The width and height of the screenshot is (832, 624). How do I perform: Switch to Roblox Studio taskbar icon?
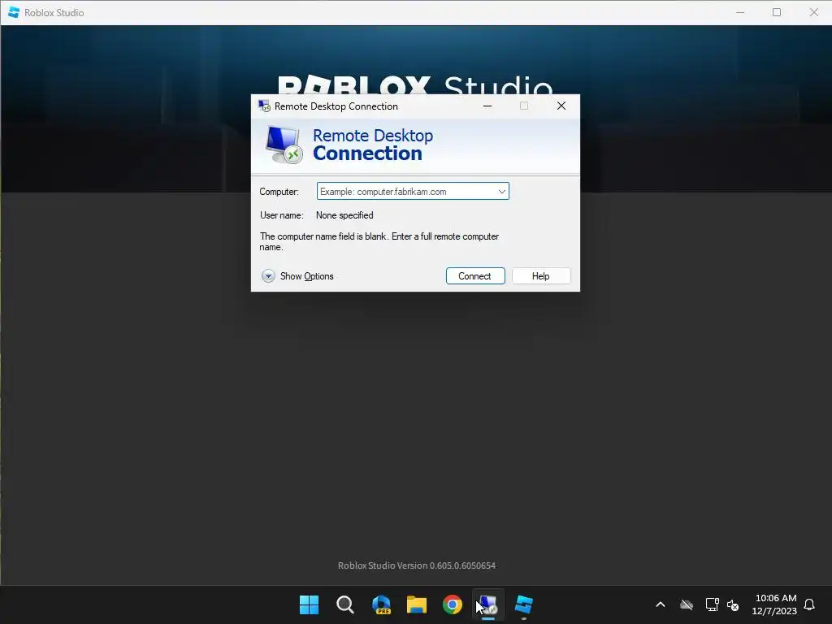click(x=524, y=604)
